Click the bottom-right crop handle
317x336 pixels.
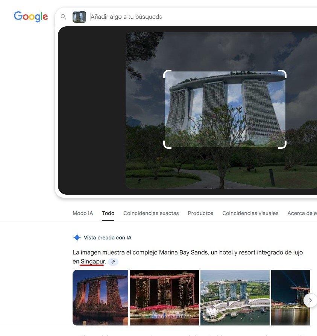pos(283,145)
